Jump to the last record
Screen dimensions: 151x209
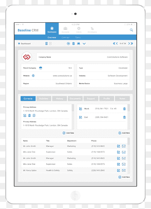click(132, 43)
